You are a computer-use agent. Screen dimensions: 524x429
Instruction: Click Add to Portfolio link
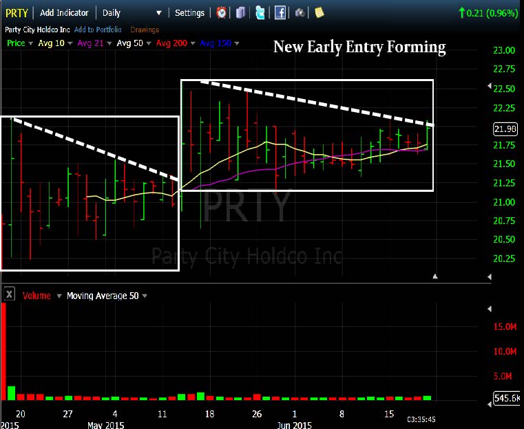(98, 30)
